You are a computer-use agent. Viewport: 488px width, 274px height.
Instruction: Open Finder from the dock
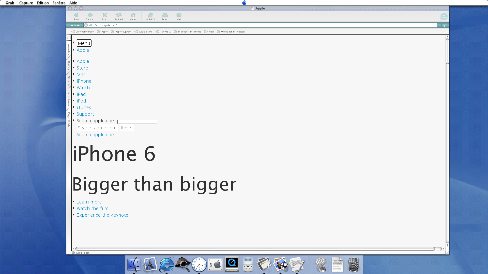(x=134, y=264)
